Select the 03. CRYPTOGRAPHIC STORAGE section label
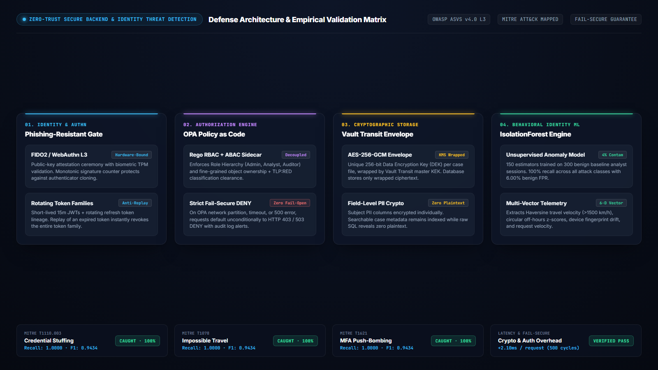 [380, 125]
